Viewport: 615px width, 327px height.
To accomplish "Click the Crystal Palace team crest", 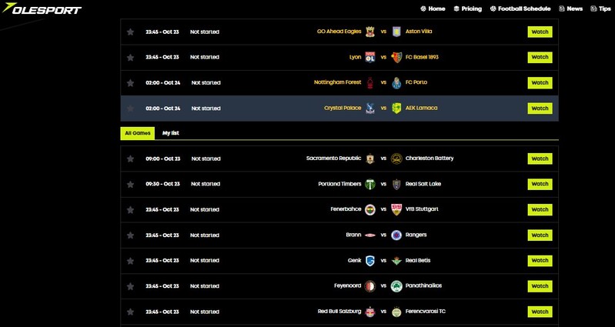I will coord(369,108).
